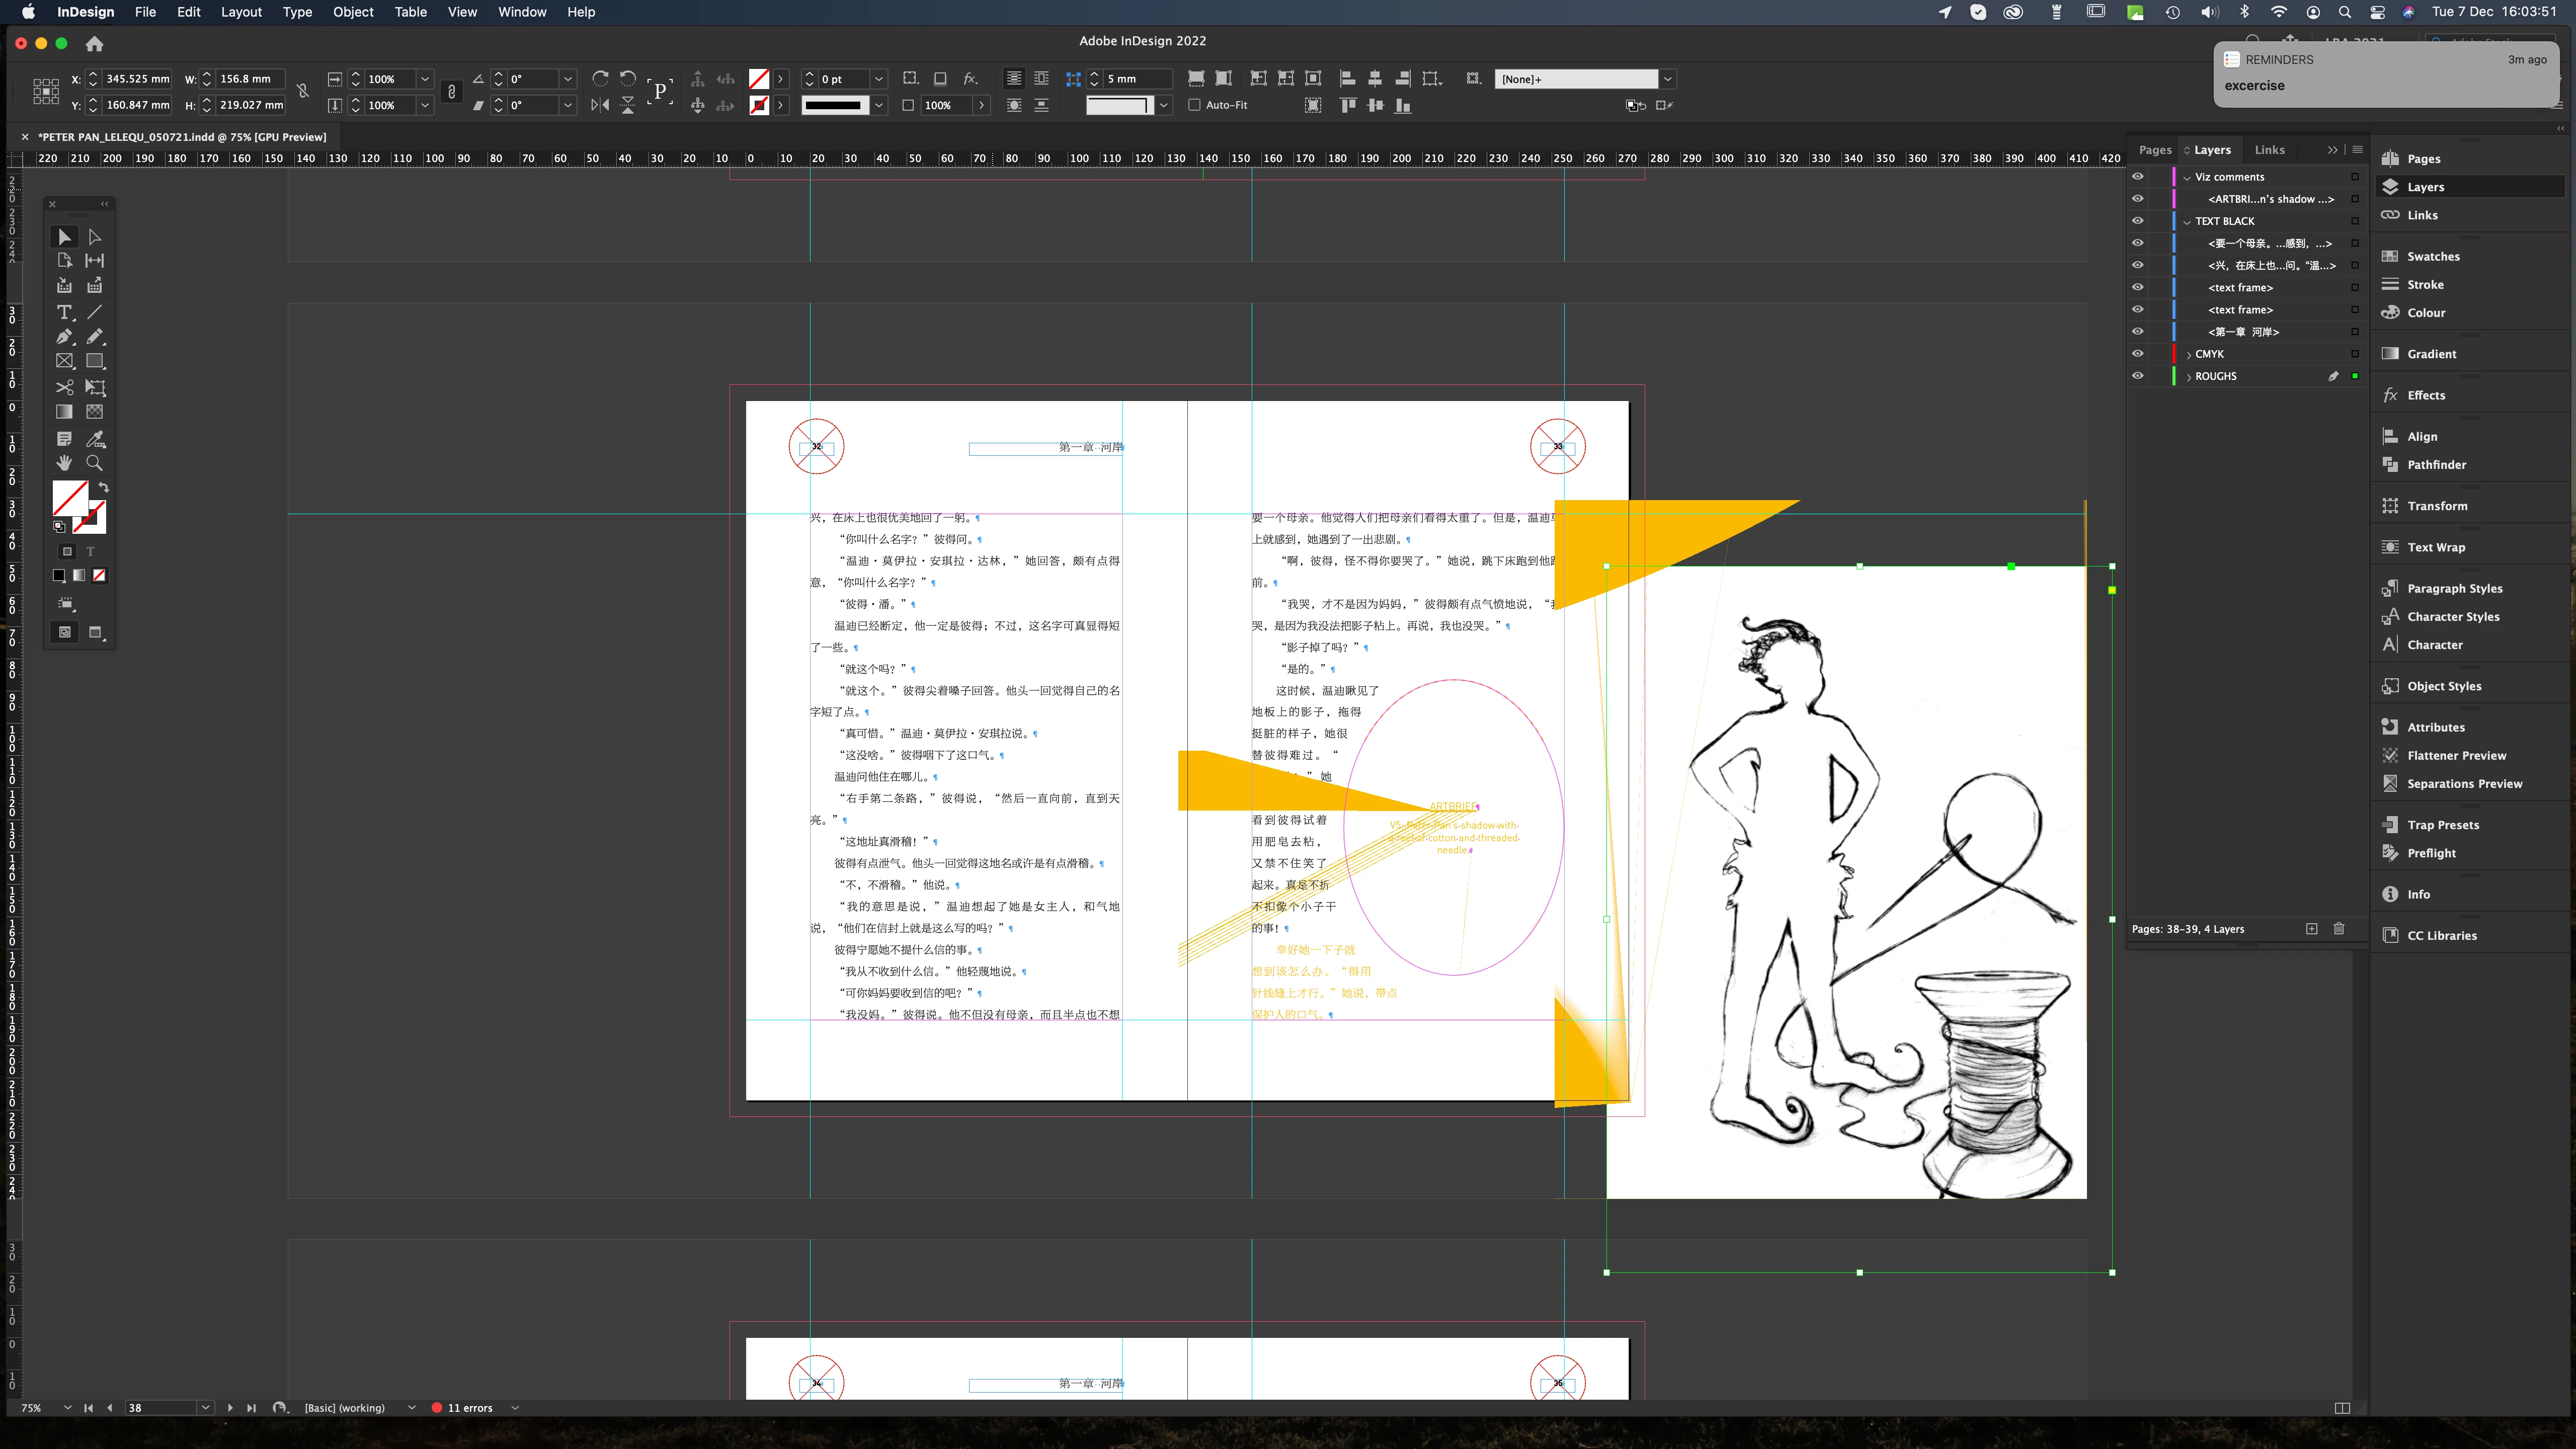
Task: Open the Text Wrap panel
Action: point(2436,547)
